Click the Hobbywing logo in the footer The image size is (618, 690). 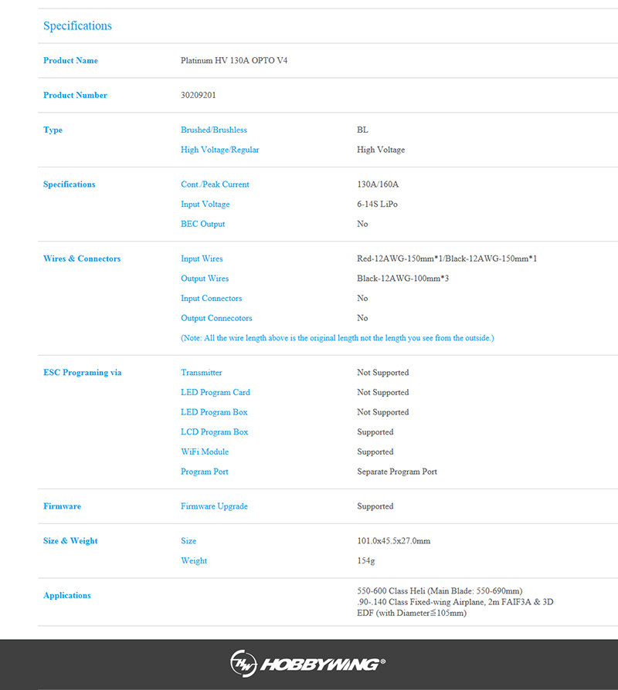(x=307, y=664)
